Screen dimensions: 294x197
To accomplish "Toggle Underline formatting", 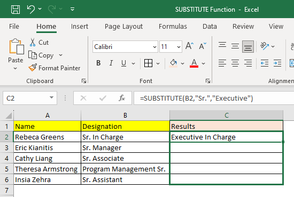I will (124, 63).
